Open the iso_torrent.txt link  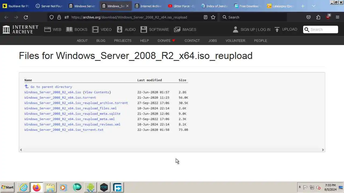(x=64, y=130)
